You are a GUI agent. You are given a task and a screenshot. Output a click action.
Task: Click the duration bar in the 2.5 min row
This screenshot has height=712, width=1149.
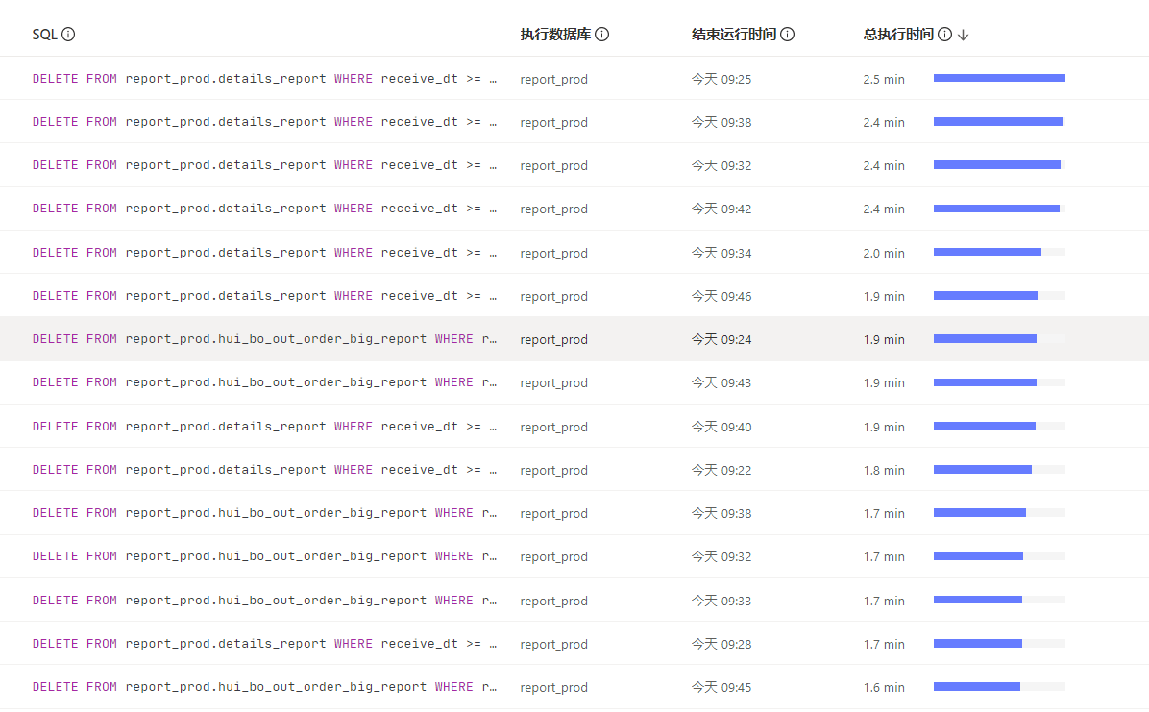(999, 78)
